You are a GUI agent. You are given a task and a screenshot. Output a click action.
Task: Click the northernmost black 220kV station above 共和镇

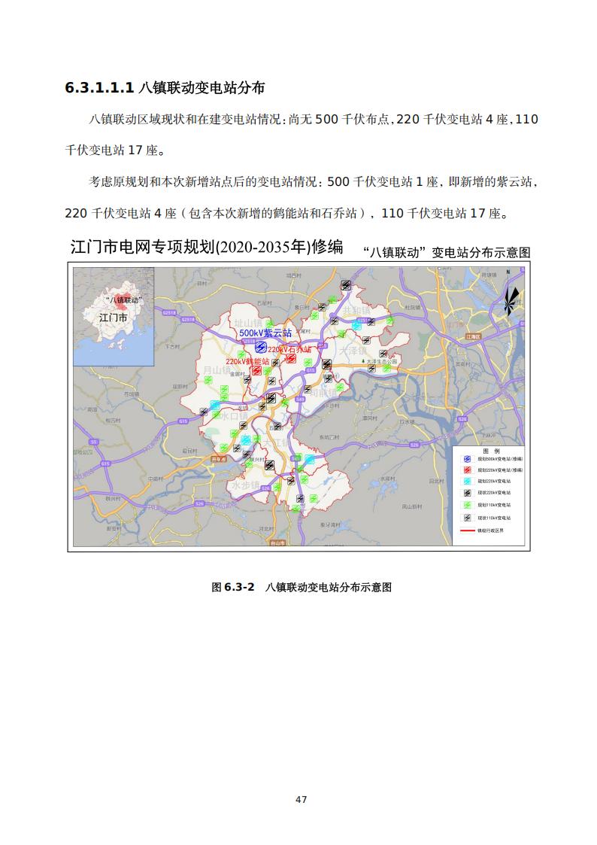(346, 285)
